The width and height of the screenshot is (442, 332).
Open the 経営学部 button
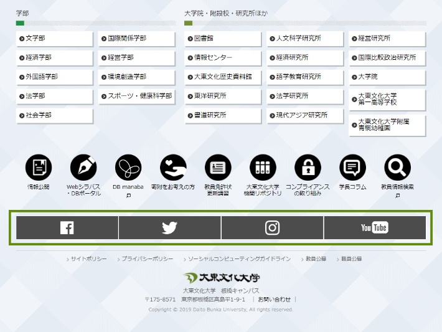point(136,57)
